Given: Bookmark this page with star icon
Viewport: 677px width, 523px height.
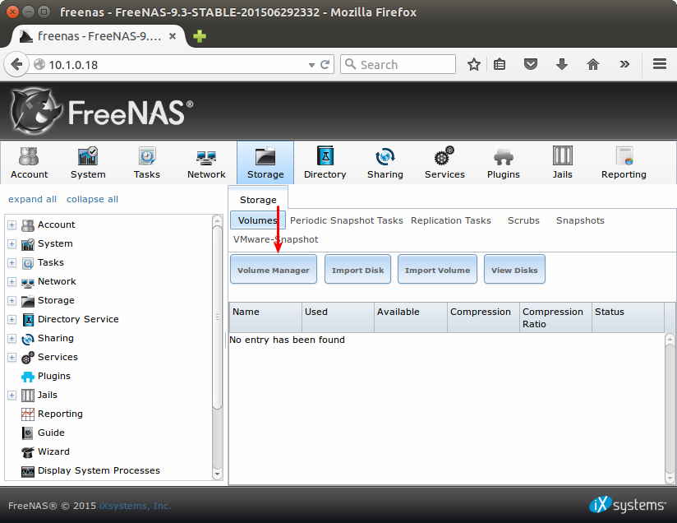Looking at the screenshot, I should coord(473,64).
